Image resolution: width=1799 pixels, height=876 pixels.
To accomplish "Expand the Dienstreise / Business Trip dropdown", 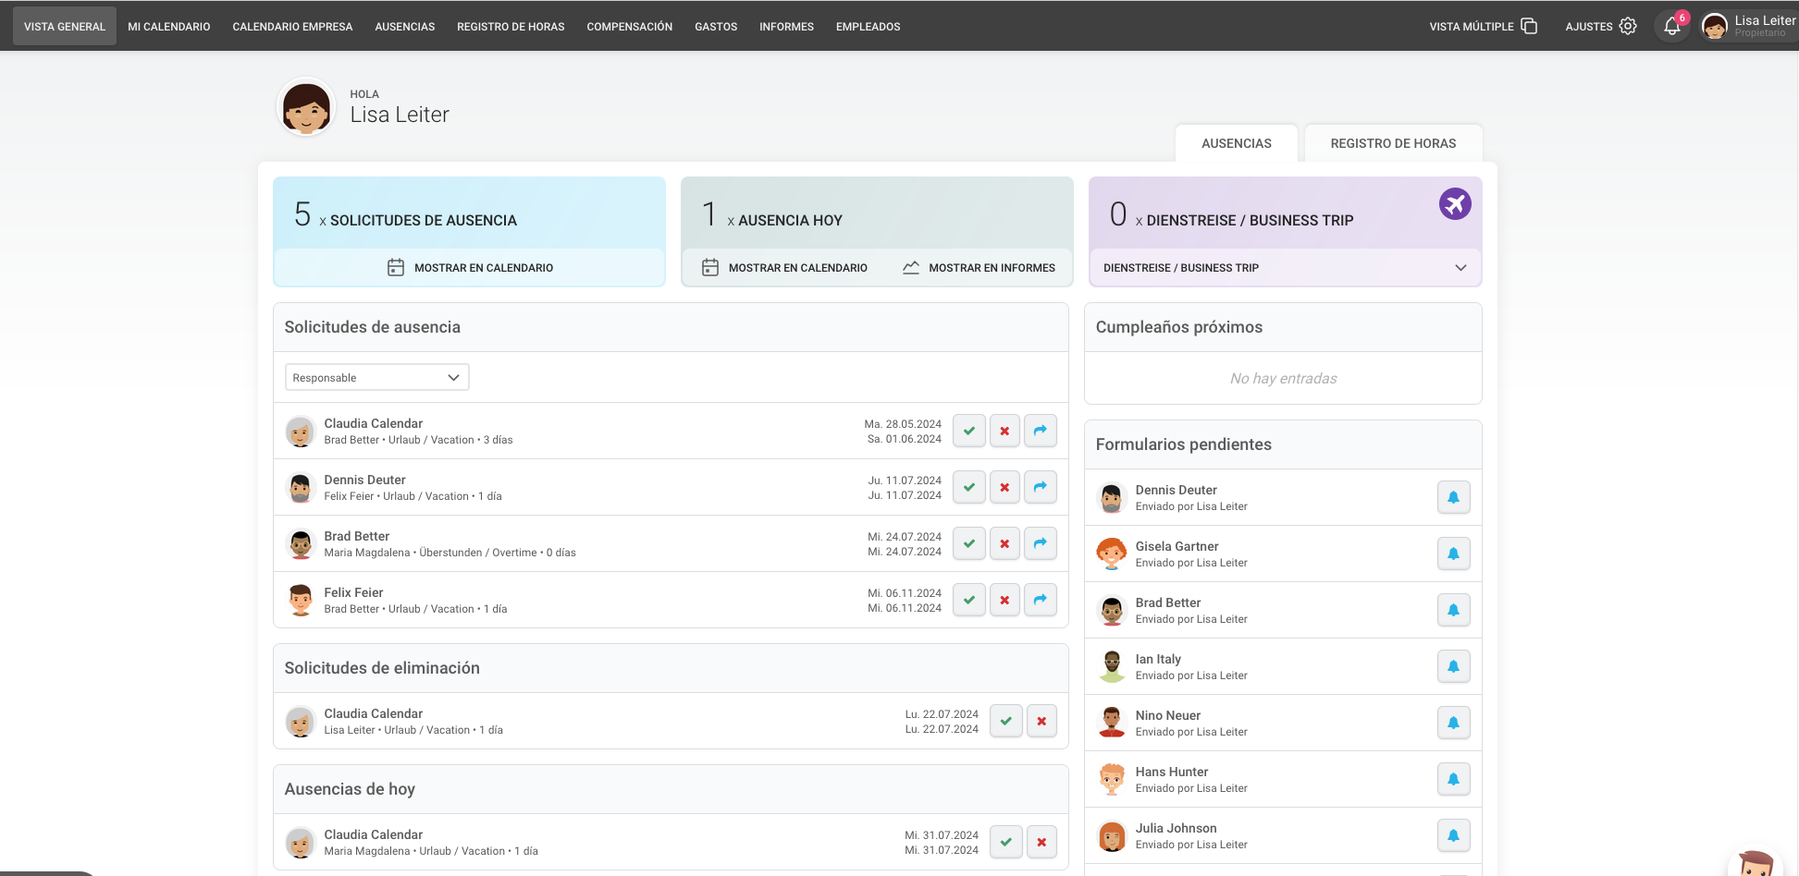I will 1285,268.
